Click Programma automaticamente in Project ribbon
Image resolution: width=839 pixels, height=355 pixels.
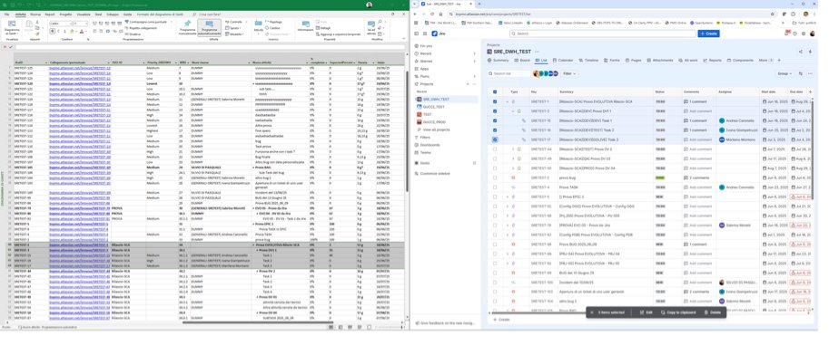tap(209, 28)
